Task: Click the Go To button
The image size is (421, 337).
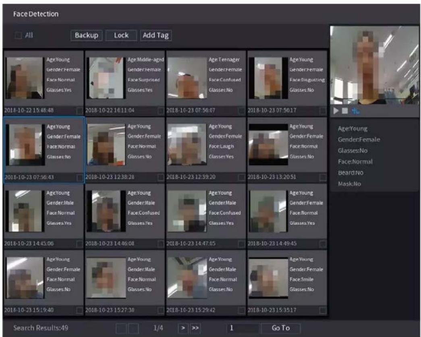Action: click(x=280, y=328)
